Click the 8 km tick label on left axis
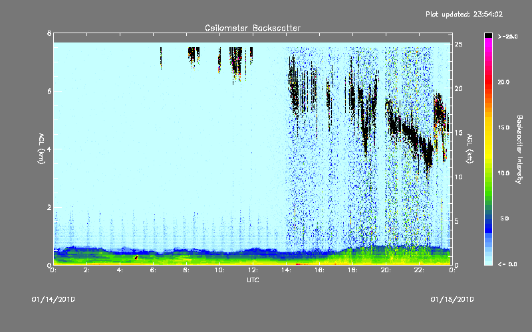This screenshot has height=332, width=532. [49, 33]
